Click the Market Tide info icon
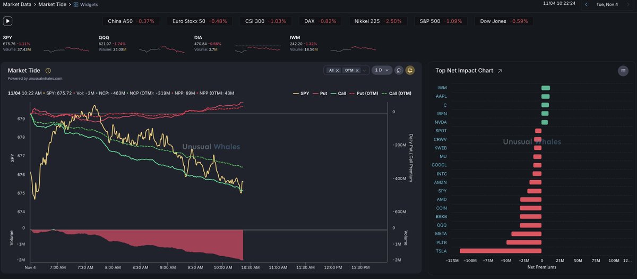The width and height of the screenshot is (637, 279). tap(48, 71)
